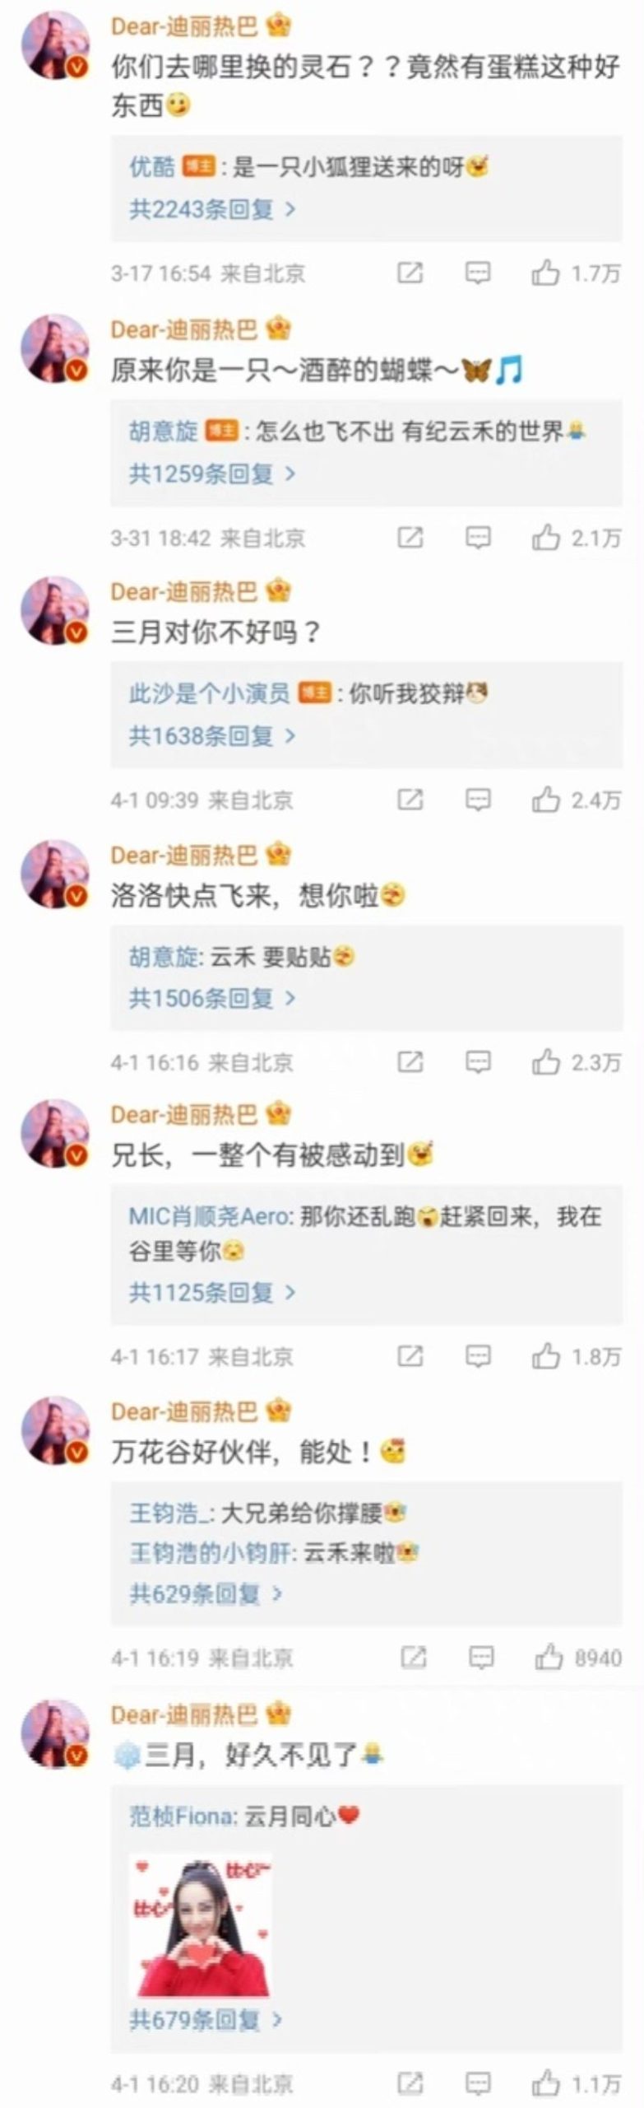
Task: Open 共1125条回复 reply list
Action: pyautogui.click(x=212, y=1292)
